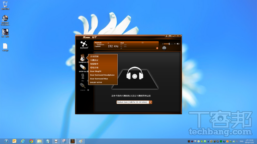The height and width of the screenshot is (144, 257).
Task: Open Google Chrome from the taskbar
Action: (31, 141)
